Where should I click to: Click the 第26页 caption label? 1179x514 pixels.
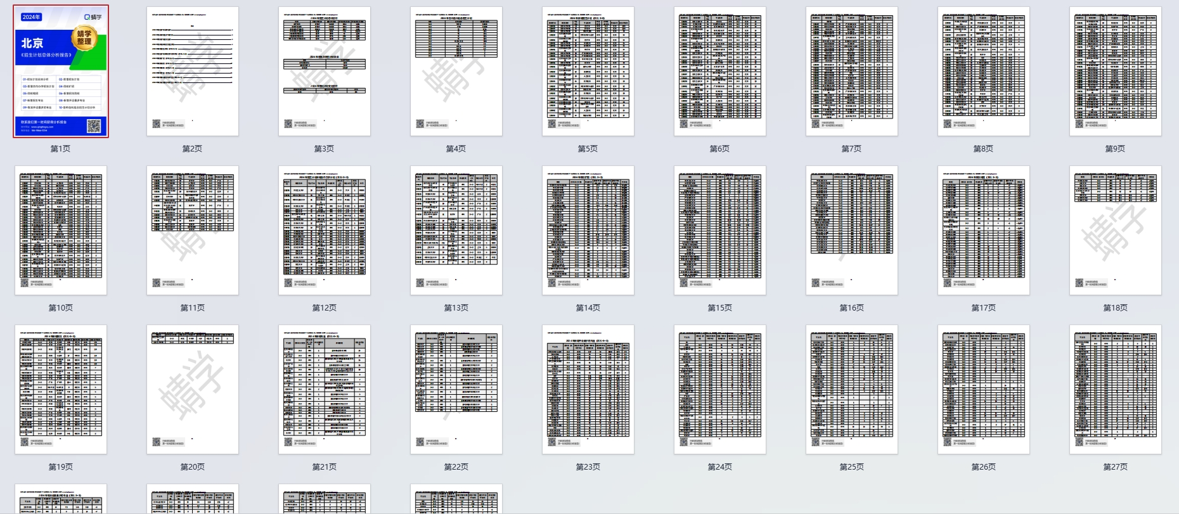point(983,467)
